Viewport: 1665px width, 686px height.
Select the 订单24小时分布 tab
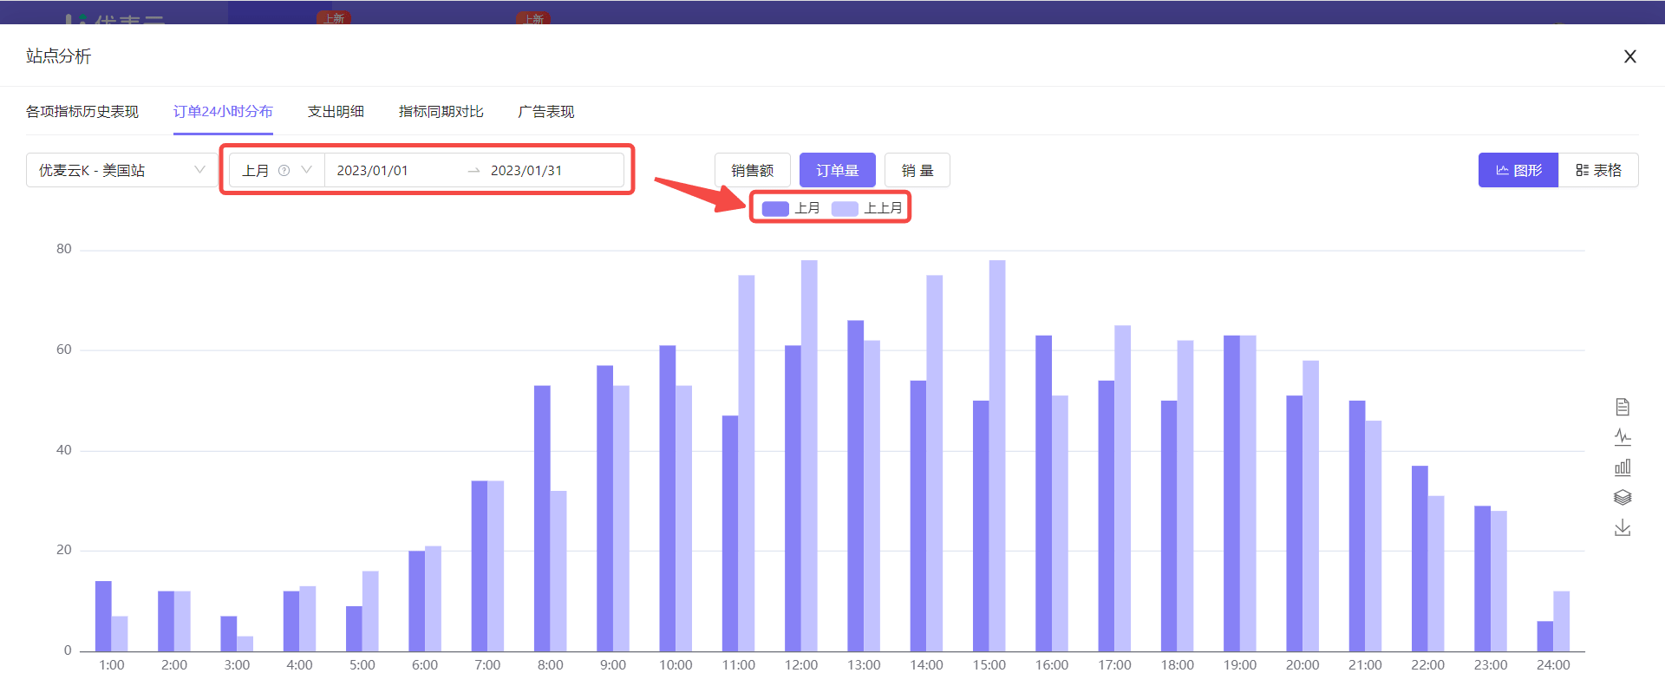(223, 112)
